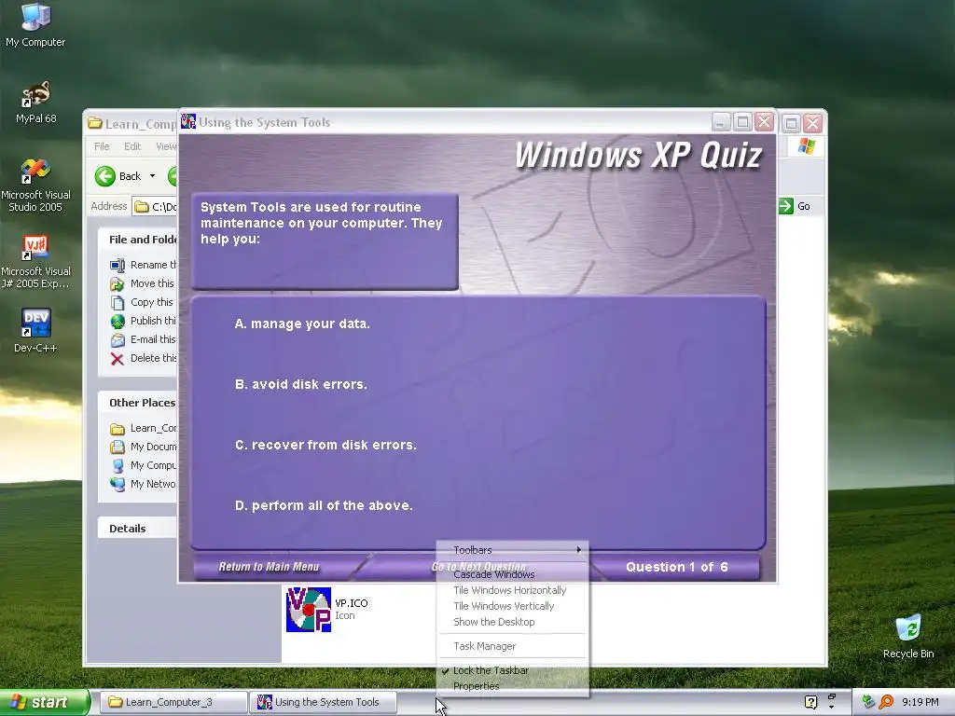Image resolution: width=955 pixels, height=716 pixels.
Task: Click the VP.ICO file icon
Action: (x=309, y=610)
